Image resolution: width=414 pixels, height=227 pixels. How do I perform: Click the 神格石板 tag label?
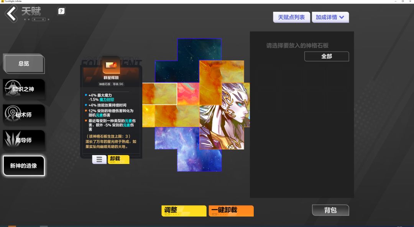pyautogui.click(x=105, y=84)
